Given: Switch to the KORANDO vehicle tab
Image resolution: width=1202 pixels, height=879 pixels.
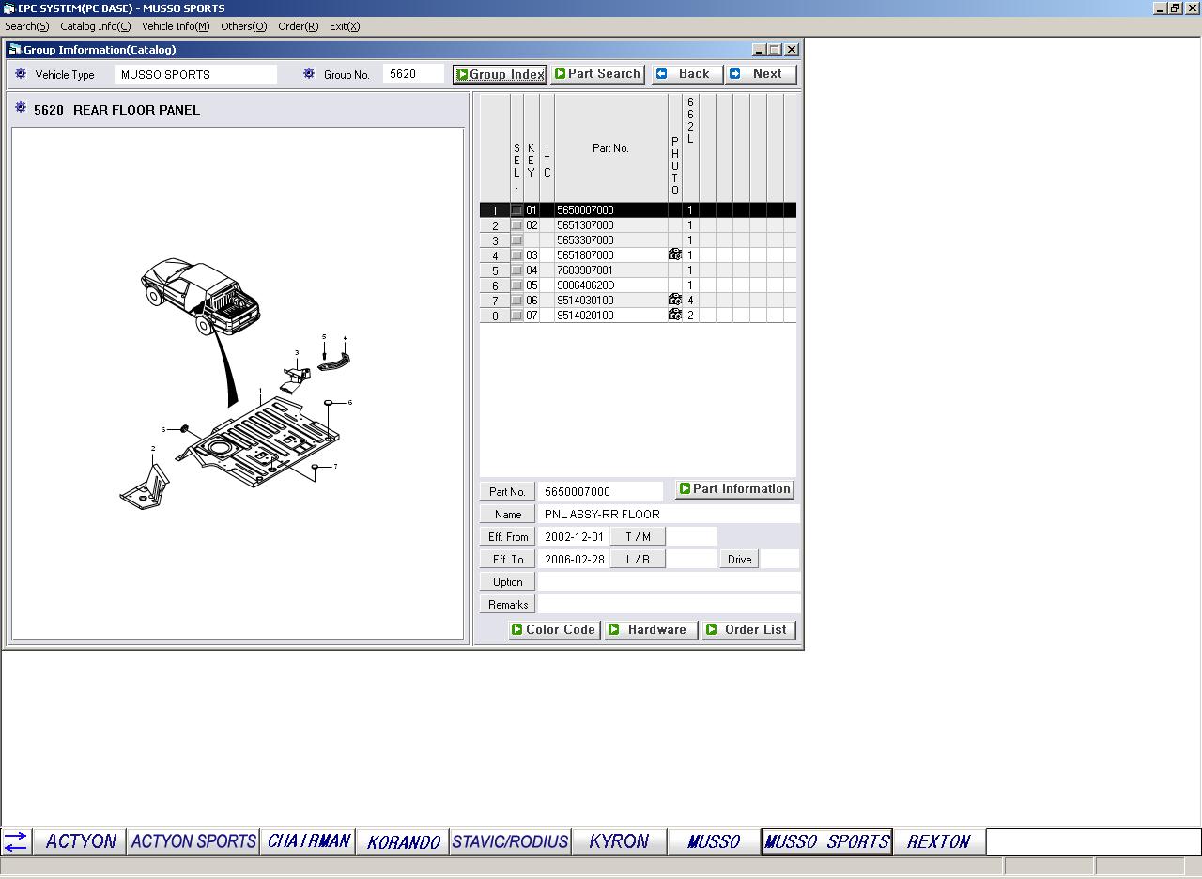Looking at the screenshot, I should [403, 841].
